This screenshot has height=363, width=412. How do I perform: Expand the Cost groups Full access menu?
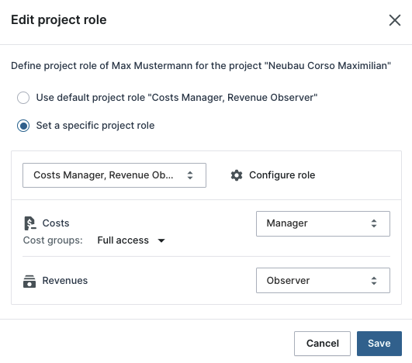[x=131, y=240]
